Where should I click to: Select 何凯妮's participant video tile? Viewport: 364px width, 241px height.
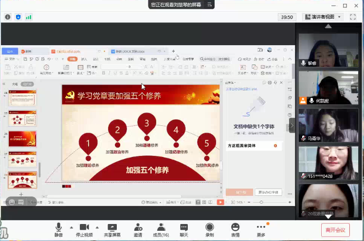(328, 87)
